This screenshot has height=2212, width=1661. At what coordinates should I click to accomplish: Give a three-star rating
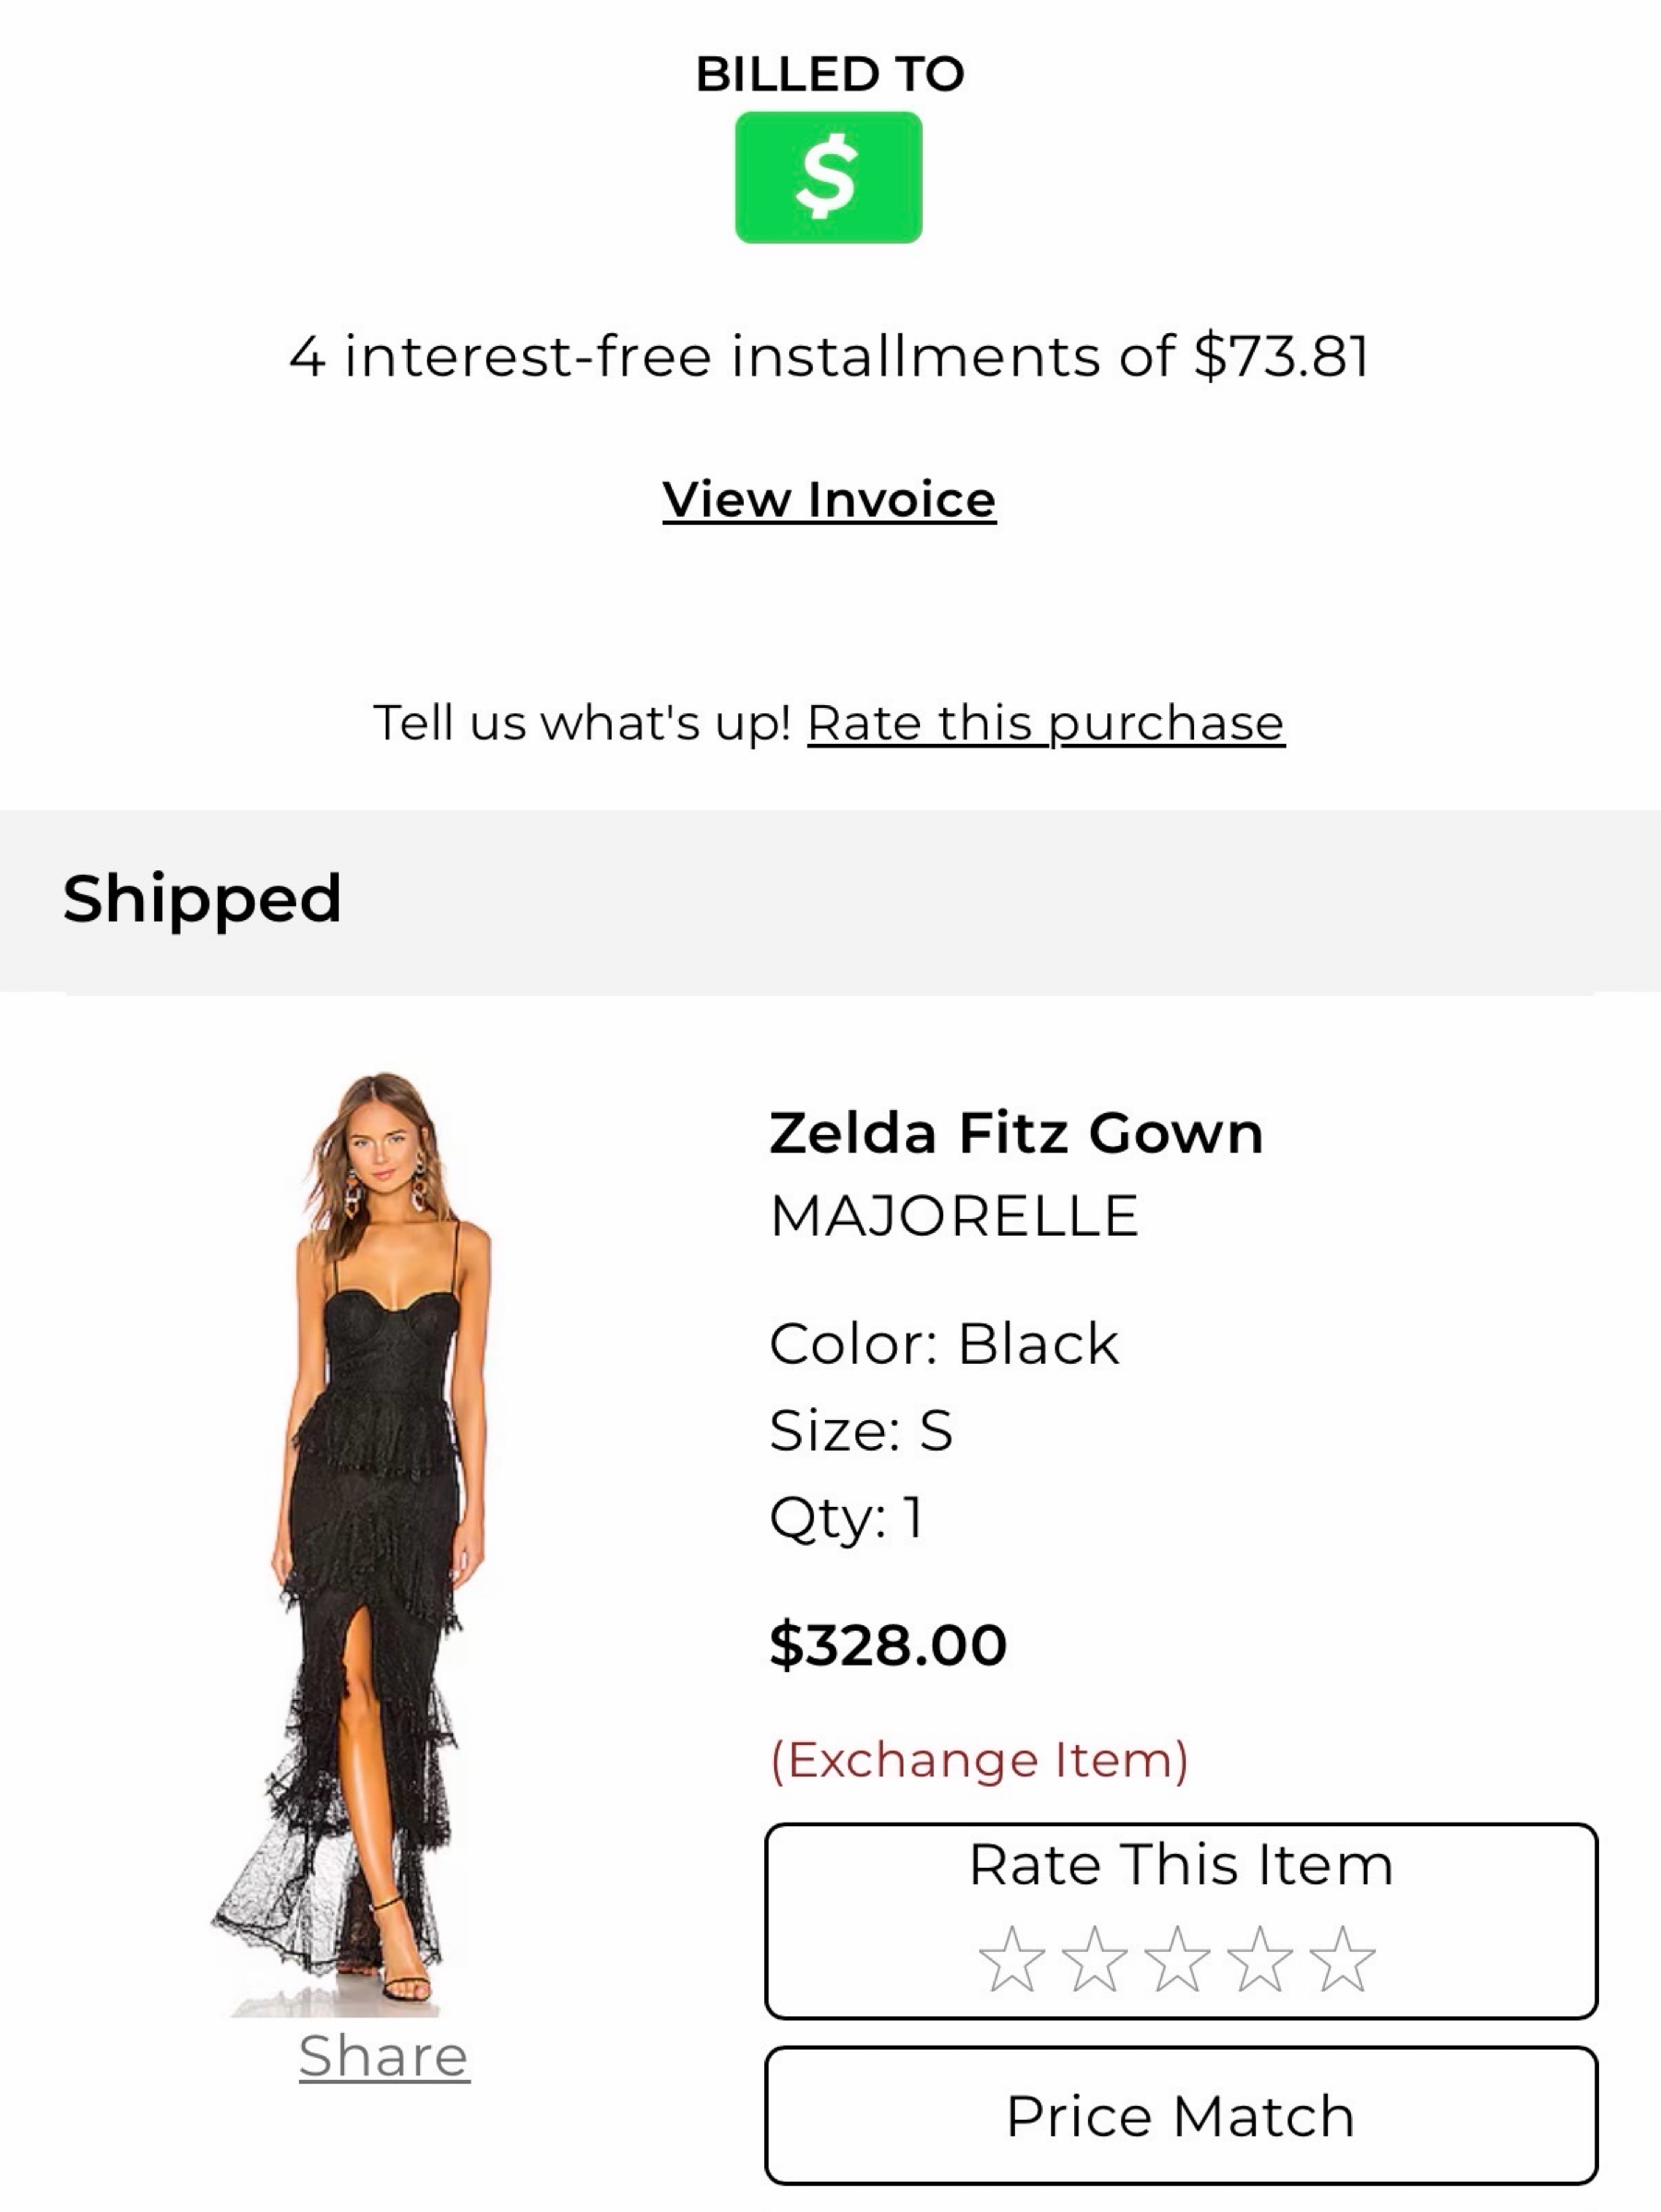pos(1177,1959)
